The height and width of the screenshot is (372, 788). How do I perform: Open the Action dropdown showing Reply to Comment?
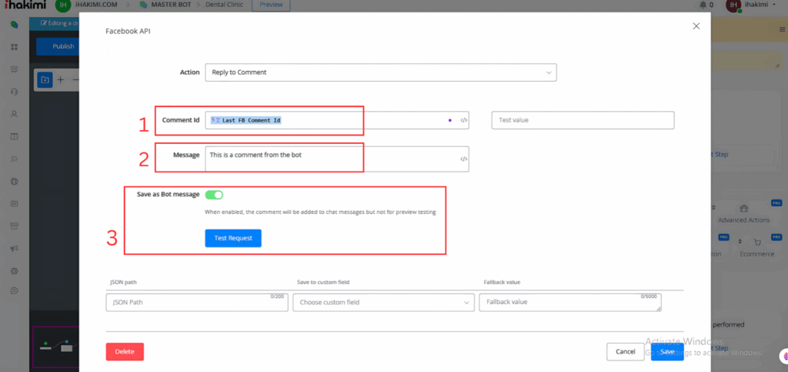(380, 72)
